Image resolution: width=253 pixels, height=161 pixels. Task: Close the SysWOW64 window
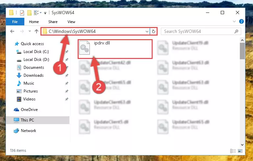[237, 13]
